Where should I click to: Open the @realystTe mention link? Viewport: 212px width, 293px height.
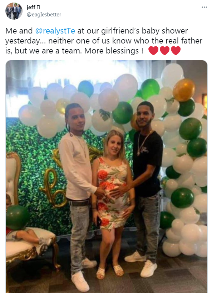pos(55,31)
